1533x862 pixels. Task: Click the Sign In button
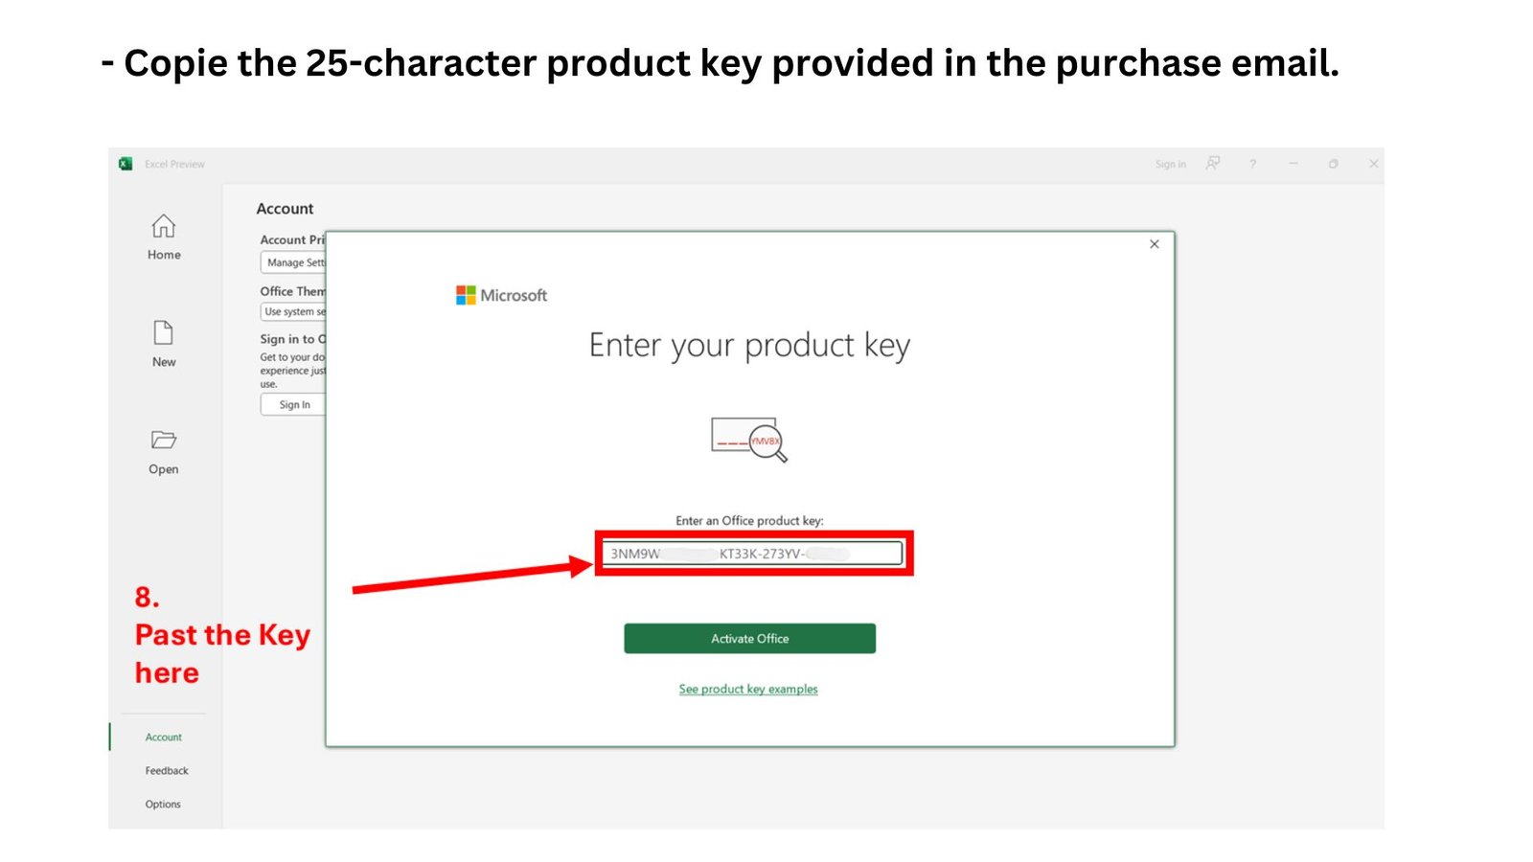pyautogui.click(x=293, y=404)
